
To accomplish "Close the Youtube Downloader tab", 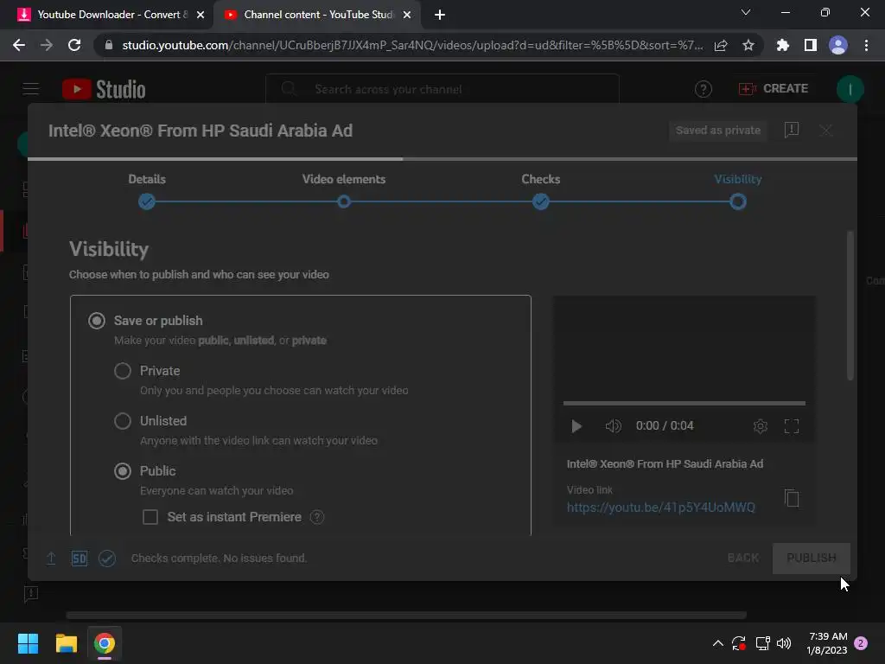I will point(201,15).
